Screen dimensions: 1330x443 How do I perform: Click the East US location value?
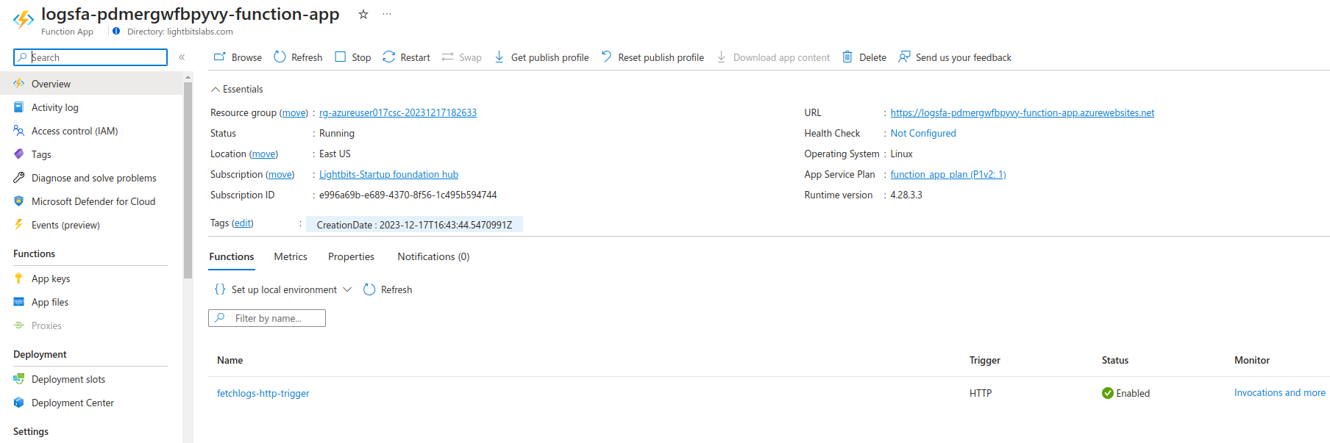[335, 154]
